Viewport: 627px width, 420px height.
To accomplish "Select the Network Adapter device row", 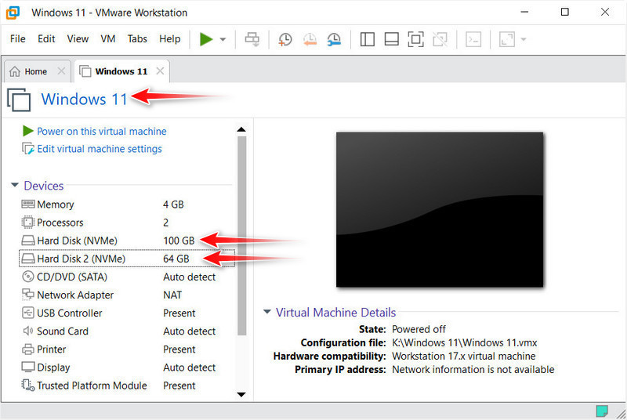I will coord(126,295).
